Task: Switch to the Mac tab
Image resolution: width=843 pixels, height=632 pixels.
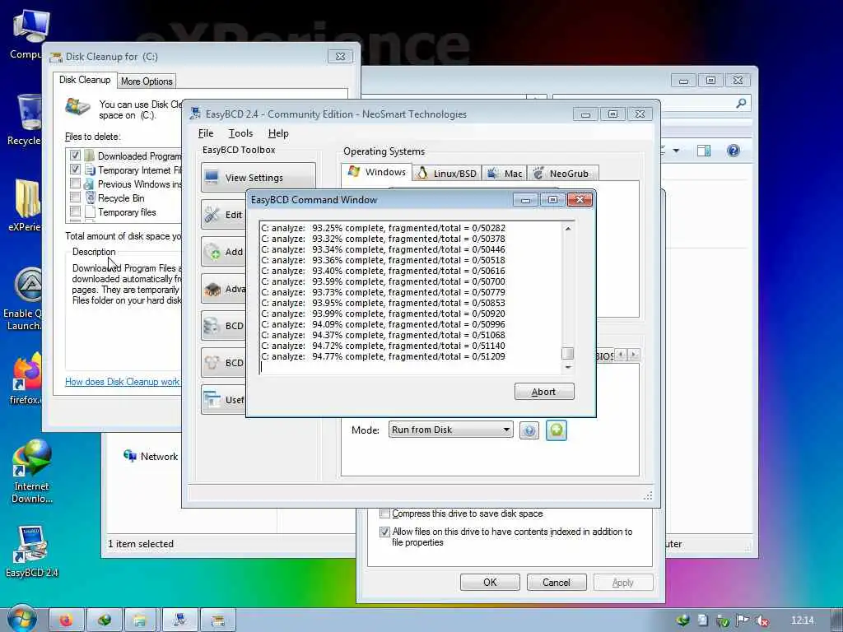Action: [x=505, y=173]
